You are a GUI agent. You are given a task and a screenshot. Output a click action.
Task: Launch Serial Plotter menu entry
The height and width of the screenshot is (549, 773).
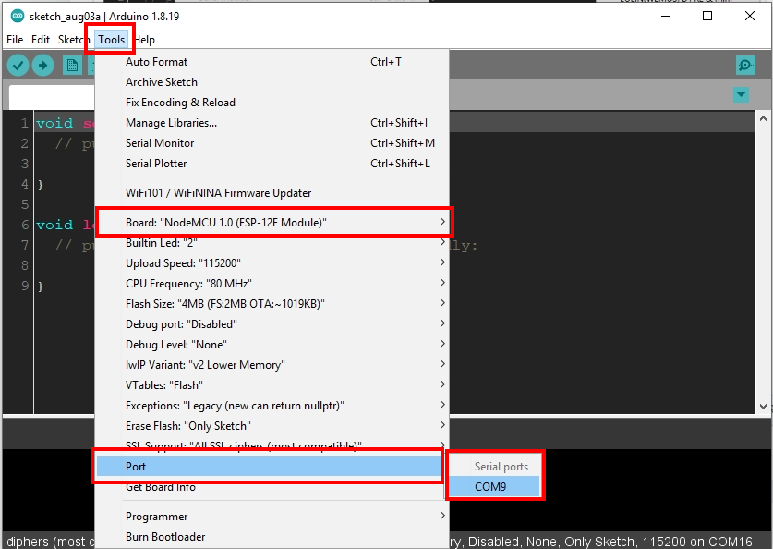(x=272, y=164)
